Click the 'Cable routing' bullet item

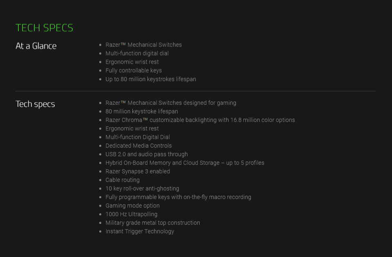pos(122,180)
